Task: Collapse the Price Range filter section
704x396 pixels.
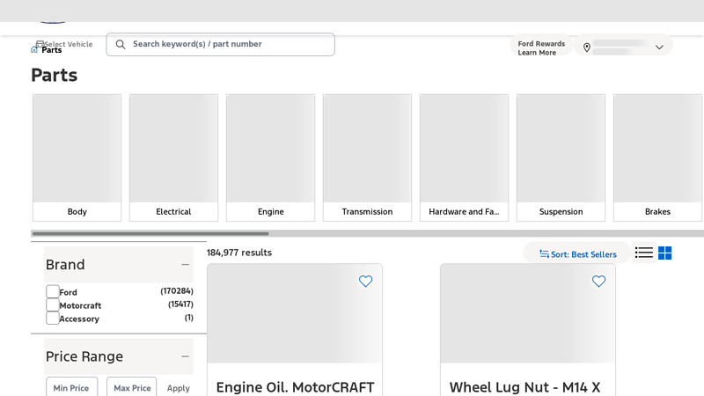Action: [x=185, y=356]
